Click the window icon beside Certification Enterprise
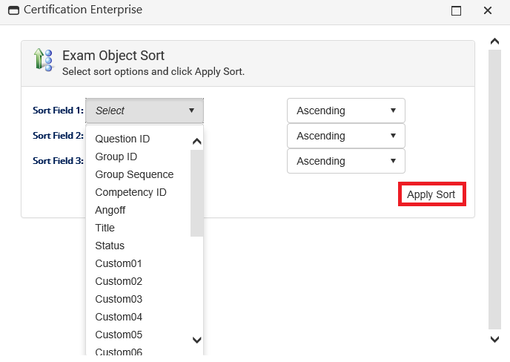This screenshot has width=510, height=362. [x=13, y=10]
